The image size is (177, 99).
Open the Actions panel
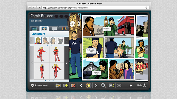pos(40,85)
